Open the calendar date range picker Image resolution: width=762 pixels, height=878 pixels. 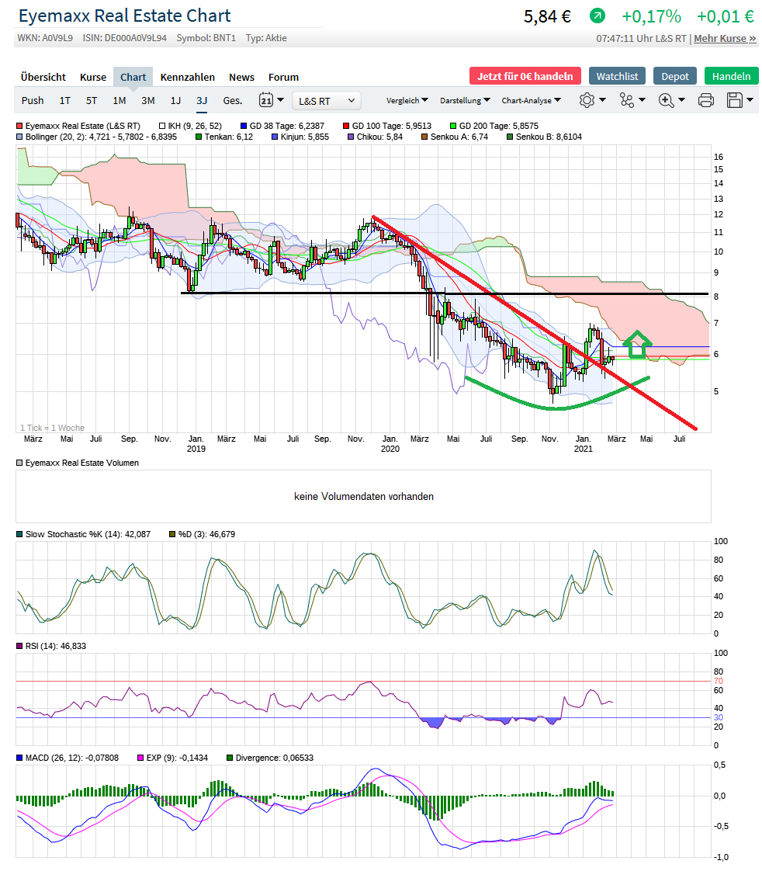(266, 100)
